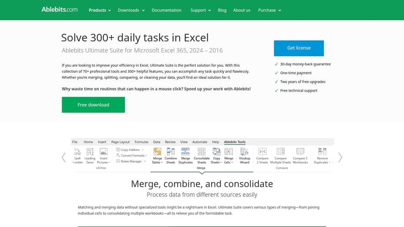Select the Insert ribbon tab
The height and width of the screenshot is (227, 404).
[102, 142]
